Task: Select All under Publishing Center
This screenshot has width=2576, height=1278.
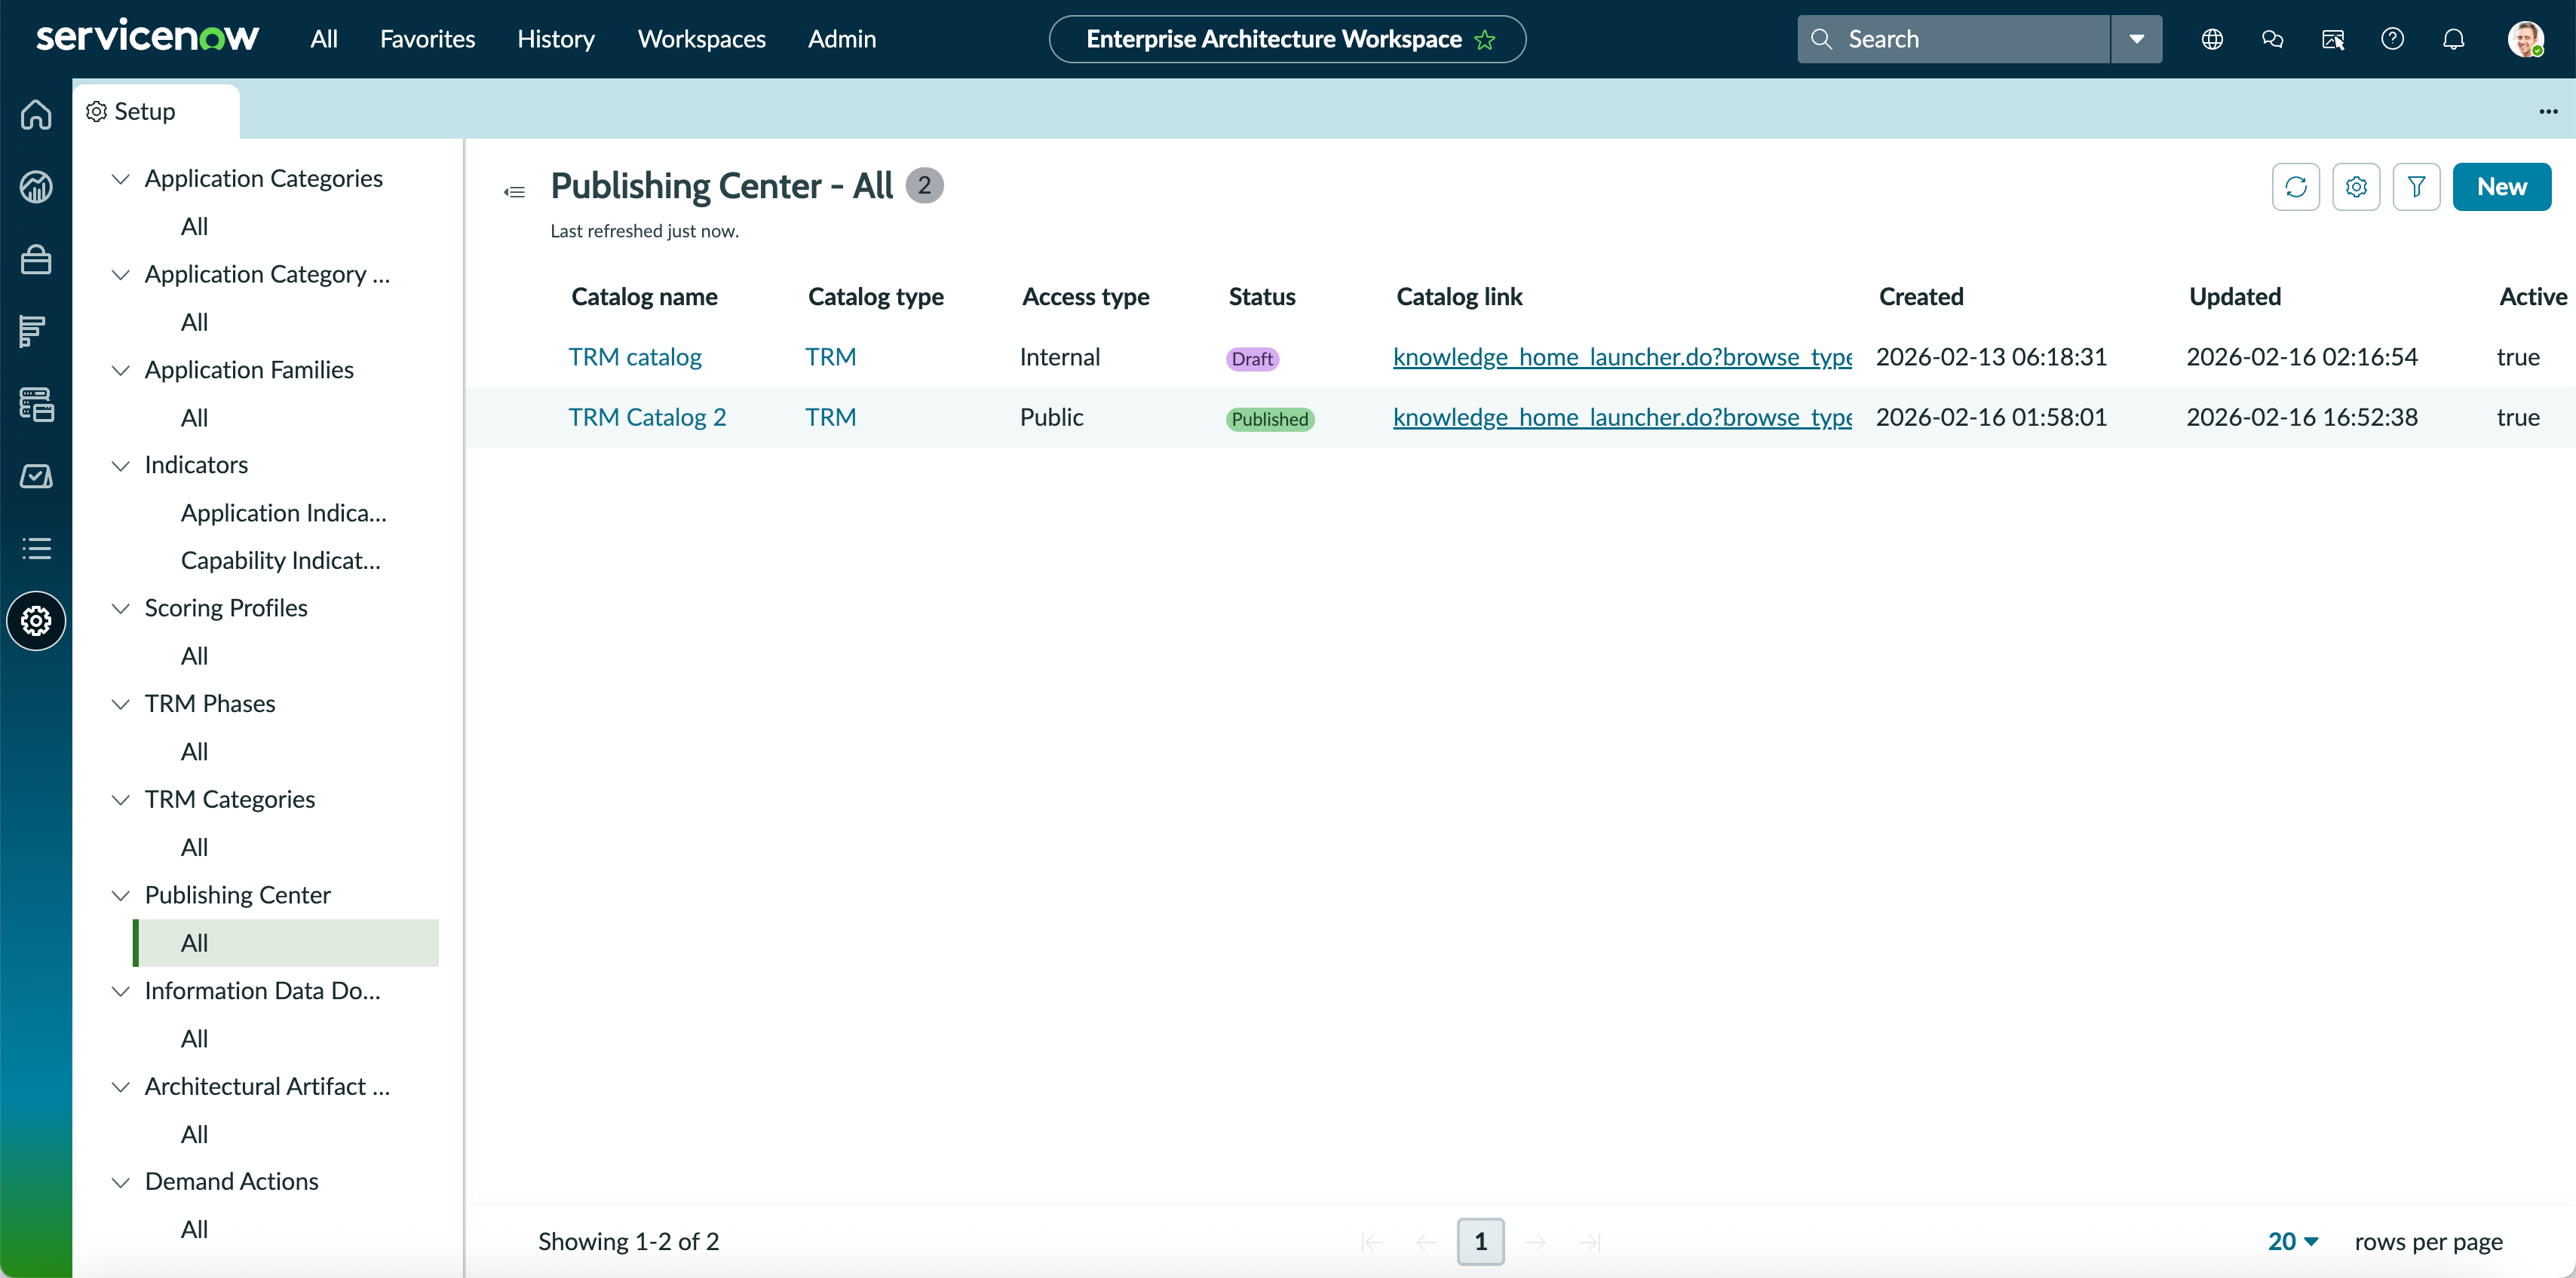Action: pos(286,943)
